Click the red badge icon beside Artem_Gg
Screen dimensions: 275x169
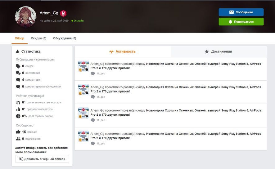[x=63, y=13]
